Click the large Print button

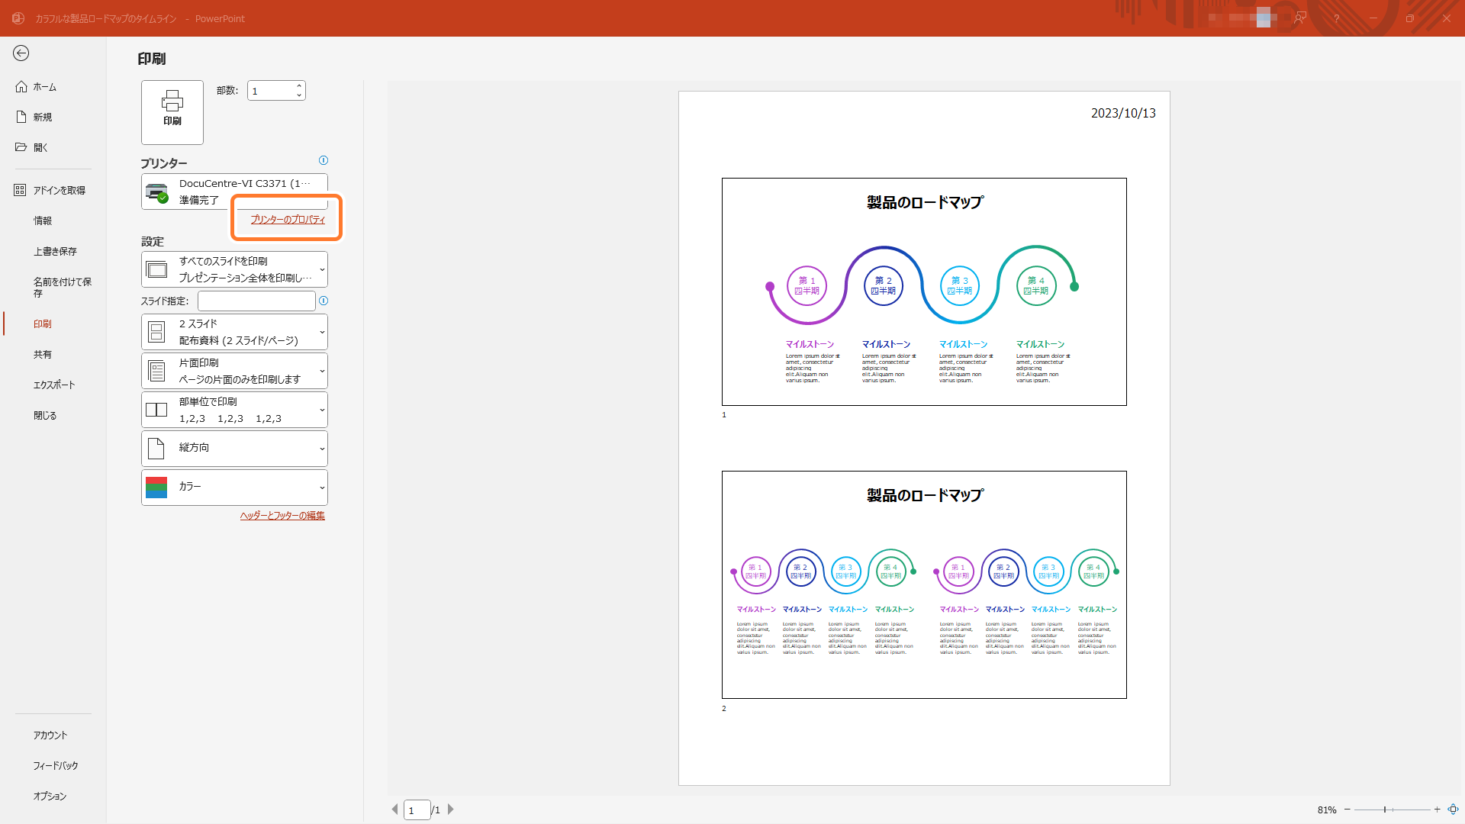[172, 112]
